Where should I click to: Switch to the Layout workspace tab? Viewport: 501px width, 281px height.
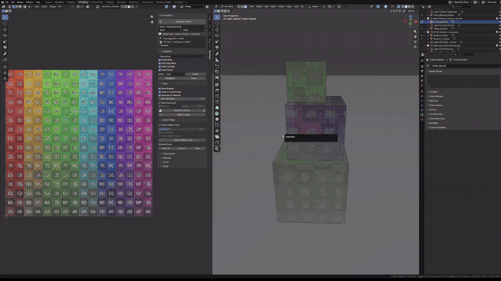(49, 2)
